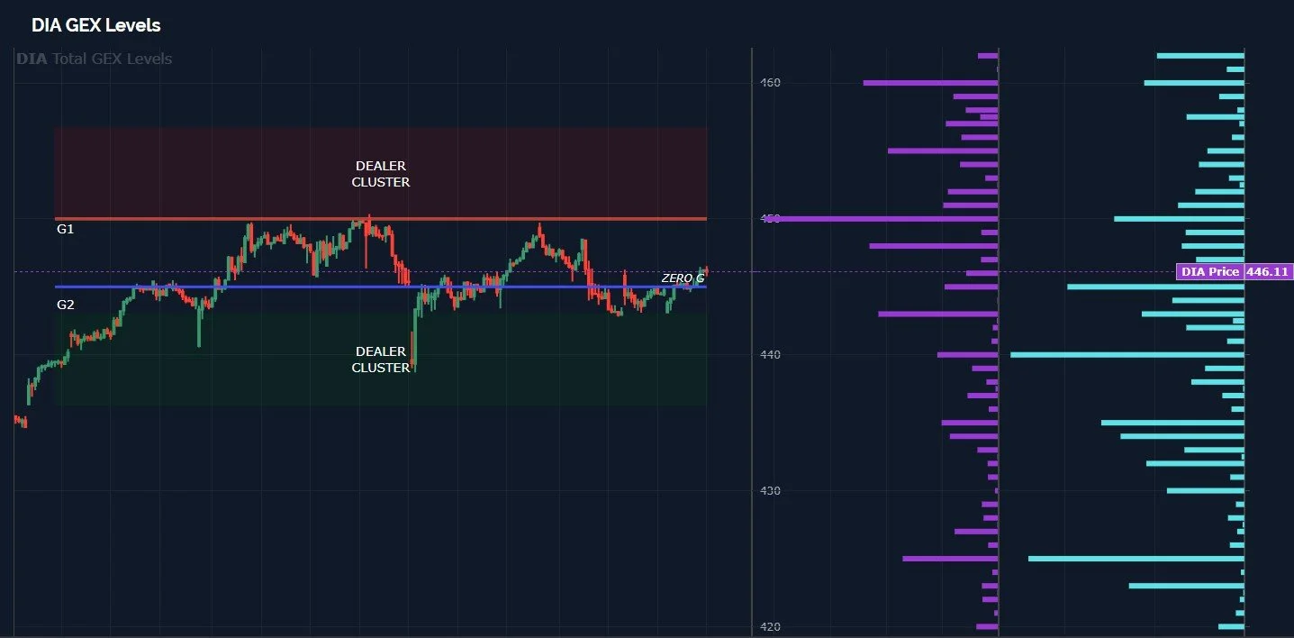The width and height of the screenshot is (1294, 638).
Task: Click the long cyan bar near 425
Action: point(1136,559)
